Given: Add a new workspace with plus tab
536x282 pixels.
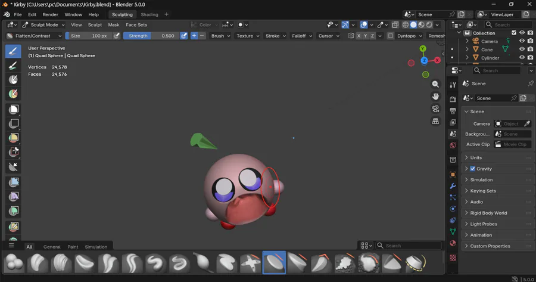Looking at the screenshot, I should tap(167, 14).
